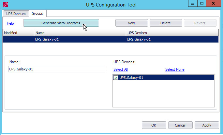Viewport: 223px width, 135px height.
Task: Create a new group with New
Action: 131,23
